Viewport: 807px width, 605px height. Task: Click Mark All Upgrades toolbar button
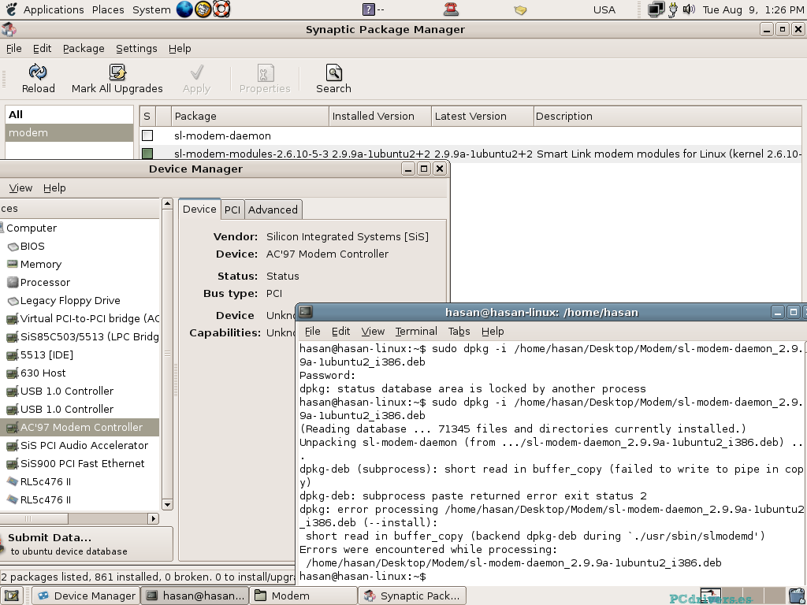tap(117, 79)
